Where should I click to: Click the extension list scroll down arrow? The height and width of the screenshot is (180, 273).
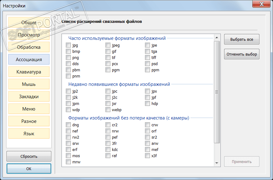tap(217, 163)
